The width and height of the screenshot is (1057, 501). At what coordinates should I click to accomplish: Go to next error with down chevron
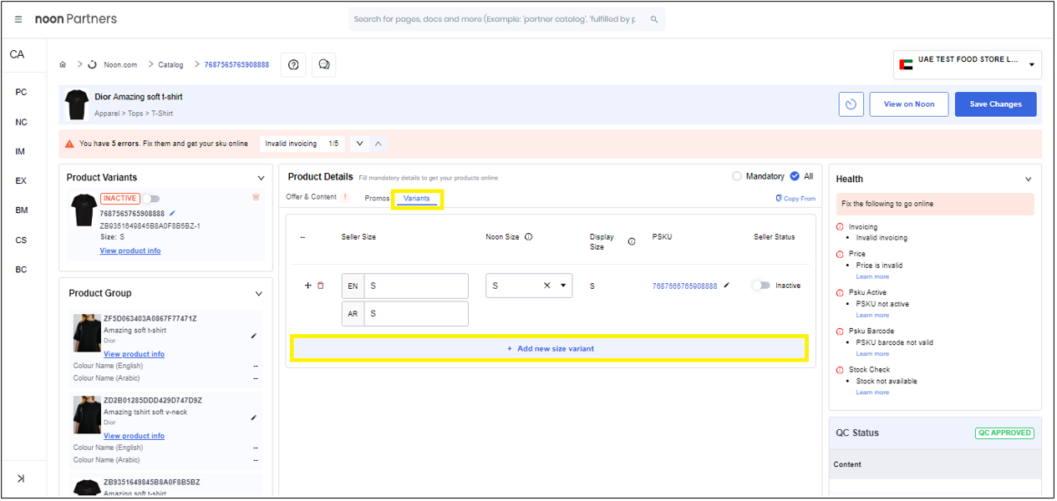(x=359, y=144)
